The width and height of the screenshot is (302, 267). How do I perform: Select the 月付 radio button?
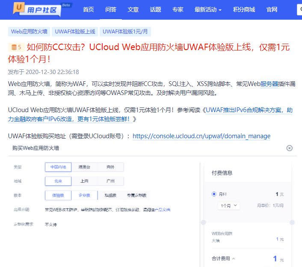pos(214,194)
